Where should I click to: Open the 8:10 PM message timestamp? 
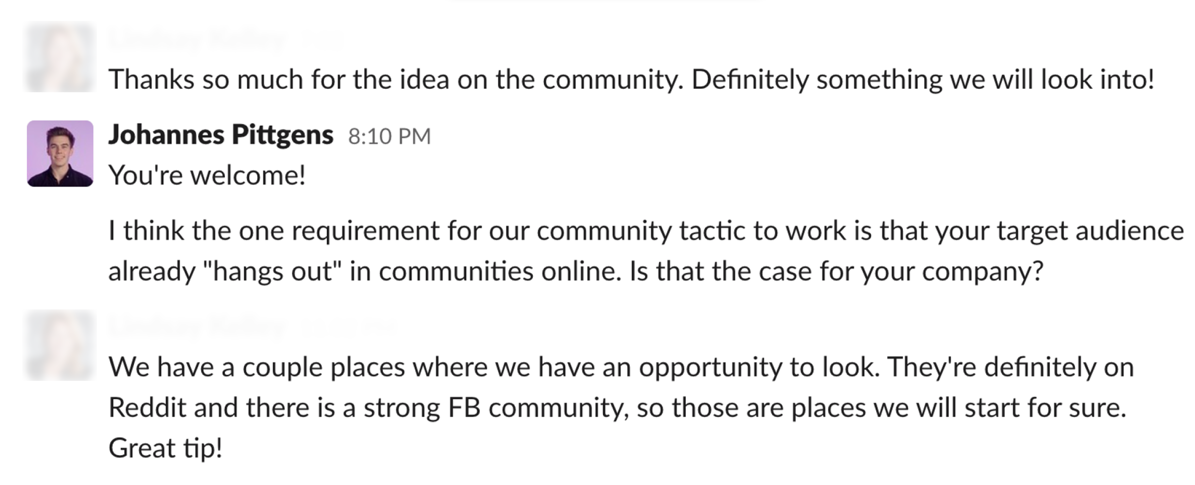[389, 136]
